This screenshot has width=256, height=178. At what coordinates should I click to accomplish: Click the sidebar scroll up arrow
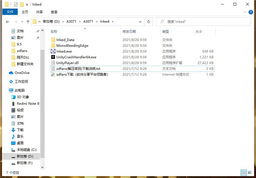(42, 31)
